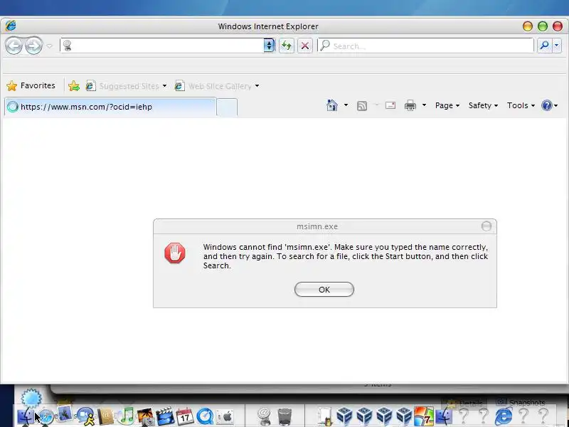Expand the Web Slice Gallery dropdown arrow
569x427 pixels.
coord(257,86)
